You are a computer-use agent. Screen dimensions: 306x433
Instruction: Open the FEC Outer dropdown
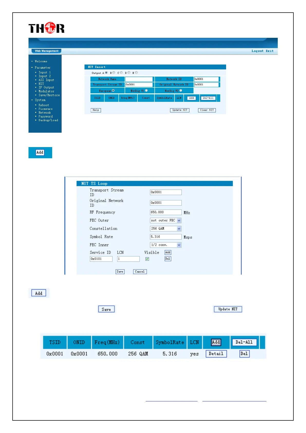[x=179, y=221]
